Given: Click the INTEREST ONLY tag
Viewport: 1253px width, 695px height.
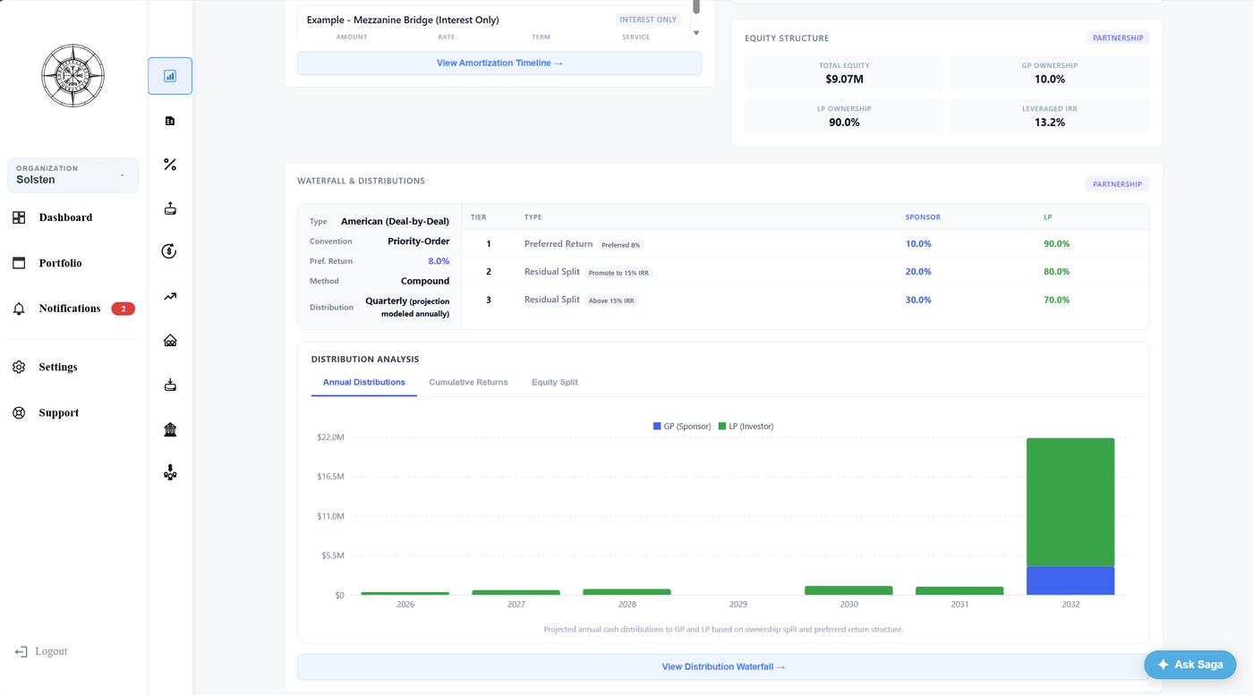Looking at the screenshot, I should pos(648,20).
